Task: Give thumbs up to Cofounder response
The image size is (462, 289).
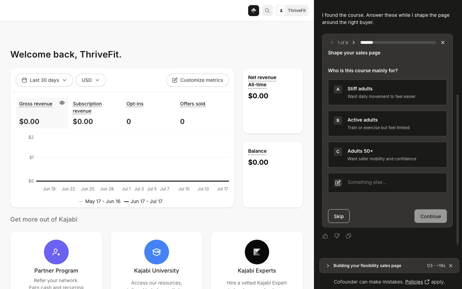Action: 325,236
